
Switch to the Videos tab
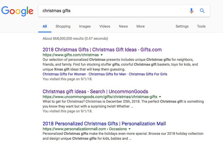[105, 26]
